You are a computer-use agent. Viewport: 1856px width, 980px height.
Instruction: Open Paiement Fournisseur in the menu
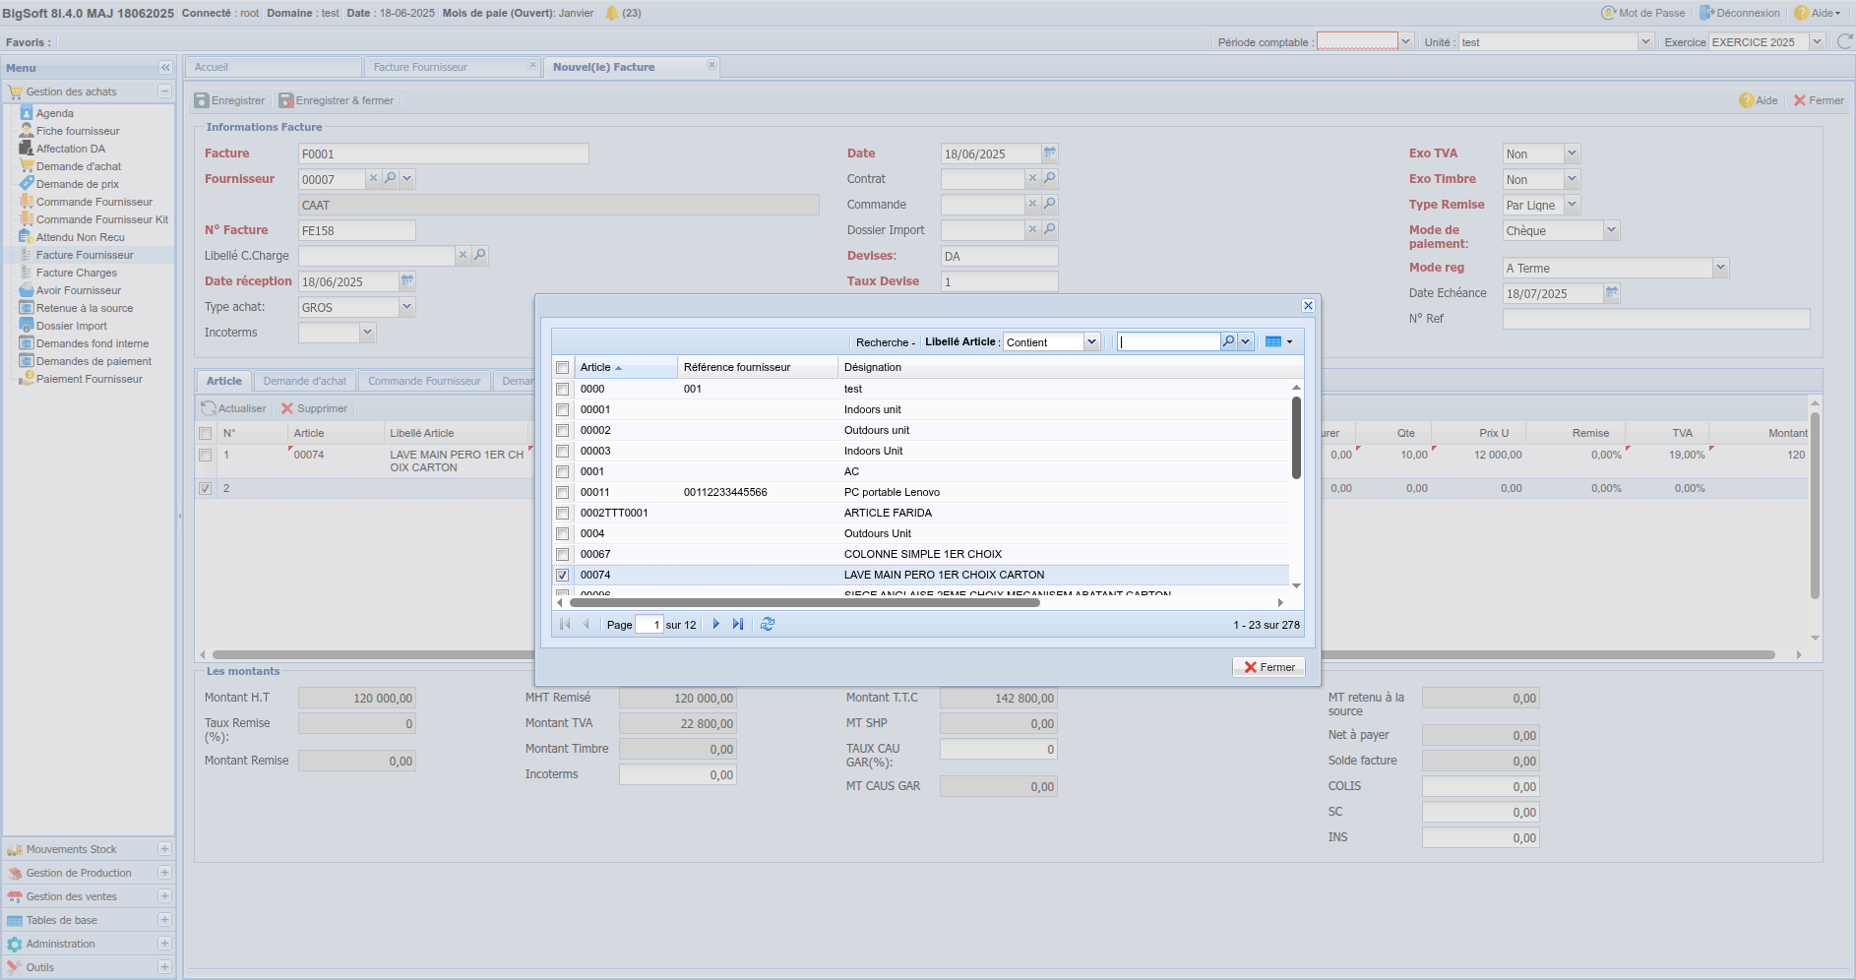pos(90,379)
